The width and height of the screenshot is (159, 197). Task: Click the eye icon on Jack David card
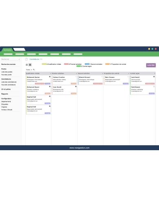click(154, 77)
